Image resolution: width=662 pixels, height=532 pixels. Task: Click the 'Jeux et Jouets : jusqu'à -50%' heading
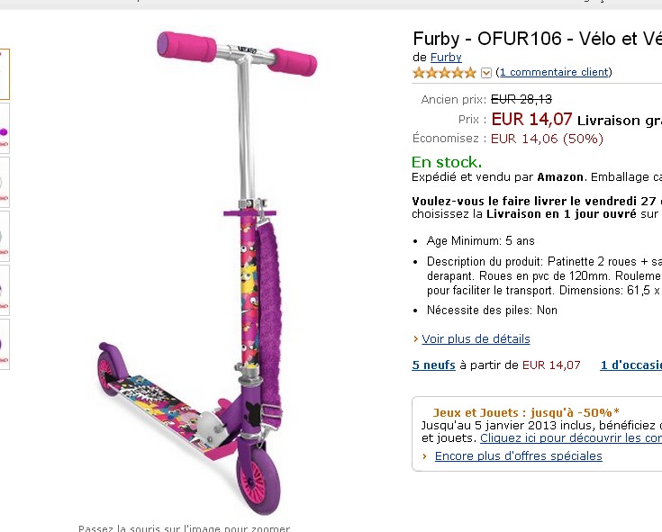[x=526, y=412]
